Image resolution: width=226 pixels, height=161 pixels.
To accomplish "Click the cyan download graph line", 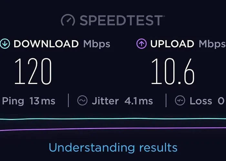I will coord(113,119).
